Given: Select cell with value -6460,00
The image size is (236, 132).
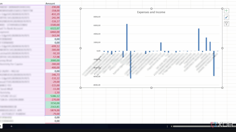Looking at the screenshot, I should [53, 32].
